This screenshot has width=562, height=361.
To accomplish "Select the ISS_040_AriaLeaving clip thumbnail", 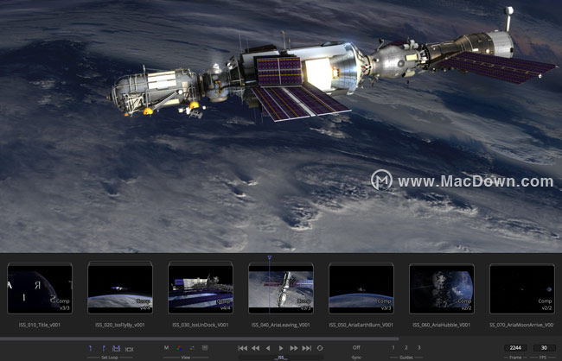I will click(x=281, y=288).
